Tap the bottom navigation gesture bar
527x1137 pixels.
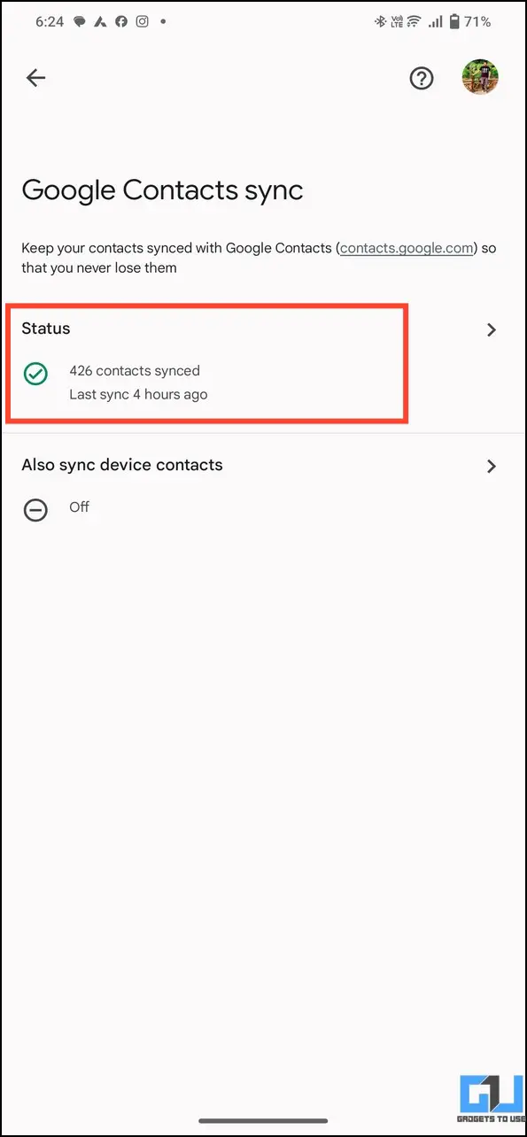[263, 1120]
